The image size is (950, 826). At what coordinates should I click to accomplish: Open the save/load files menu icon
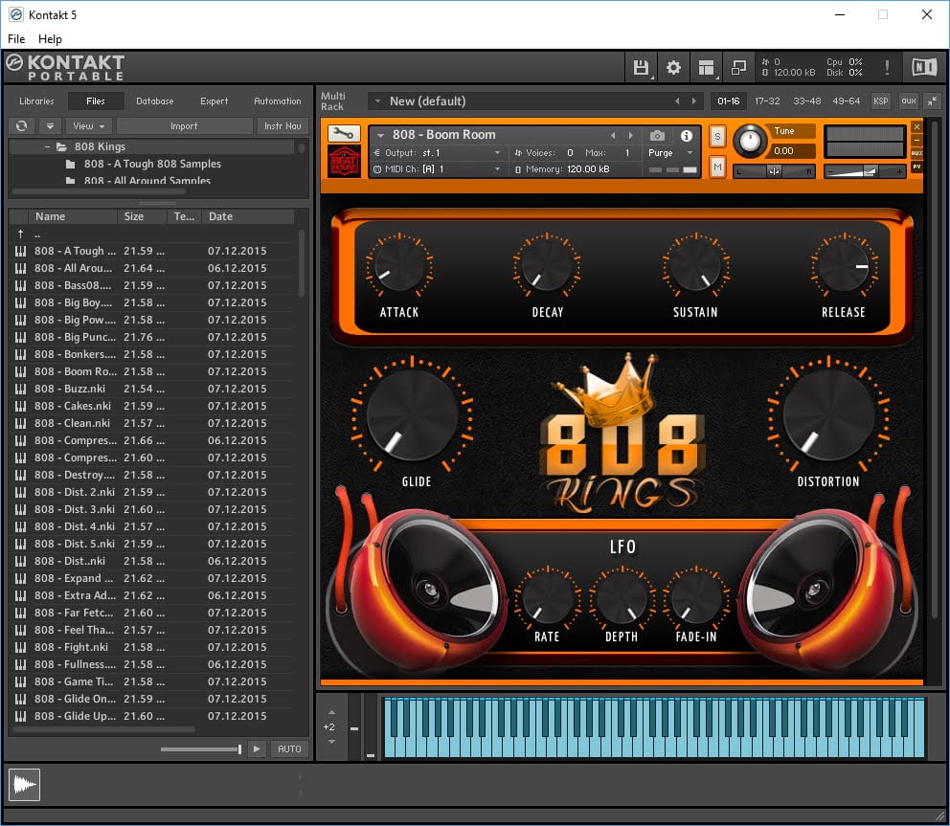click(x=641, y=67)
